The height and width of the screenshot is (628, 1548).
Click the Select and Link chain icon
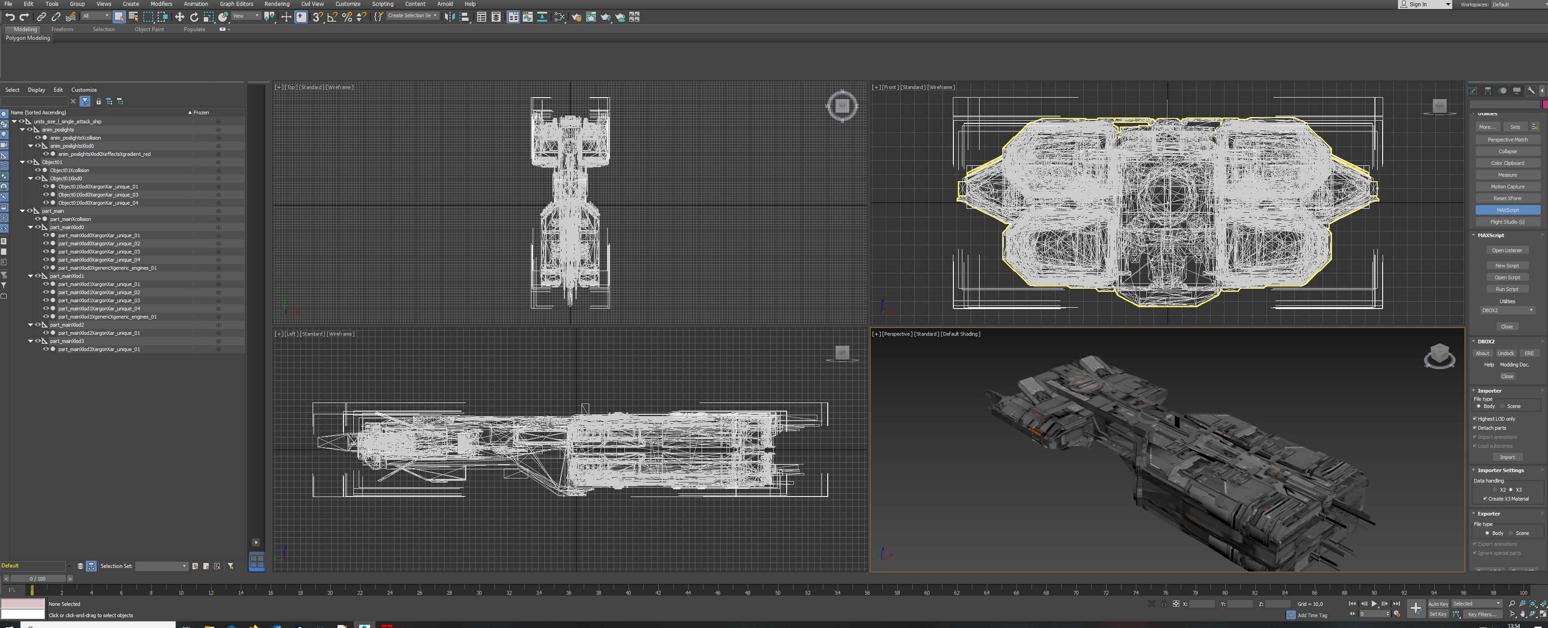(x=42, y=17)
